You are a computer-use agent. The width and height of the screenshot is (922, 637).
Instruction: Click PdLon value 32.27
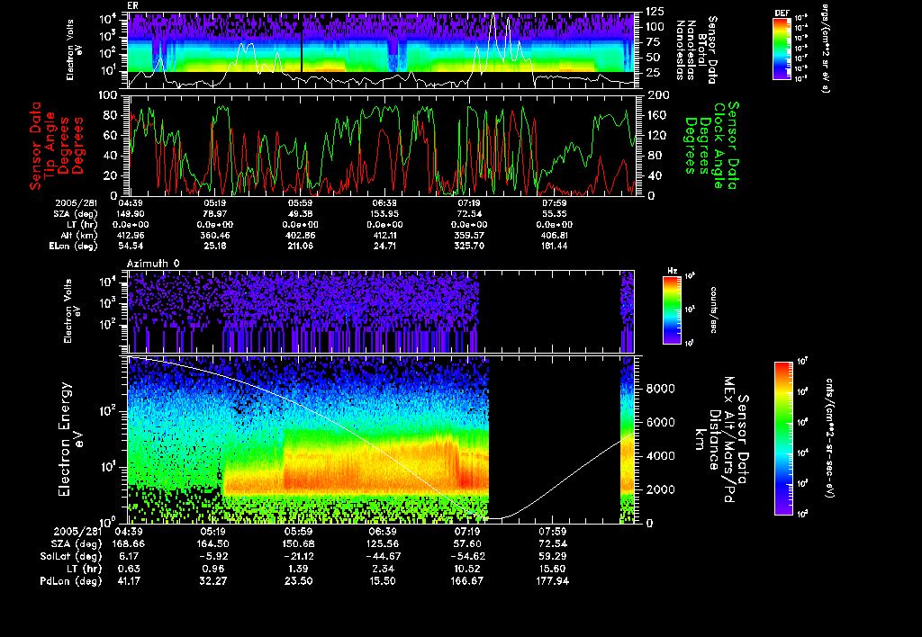click(212, 581)
